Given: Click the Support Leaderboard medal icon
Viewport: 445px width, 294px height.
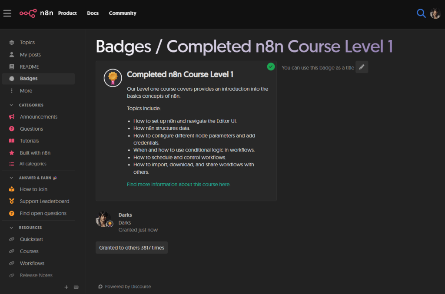Looking at the screenshot, I should tap(12, 202).
